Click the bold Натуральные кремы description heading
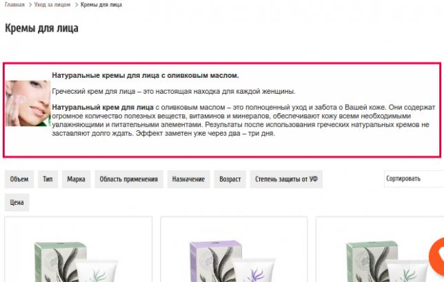This screenshot has height=282, width=444. tap(145, 75)
